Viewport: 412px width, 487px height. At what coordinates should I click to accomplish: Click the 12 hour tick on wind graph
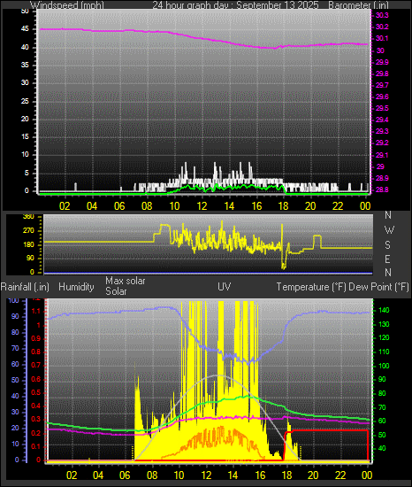(x=202, y=206)
